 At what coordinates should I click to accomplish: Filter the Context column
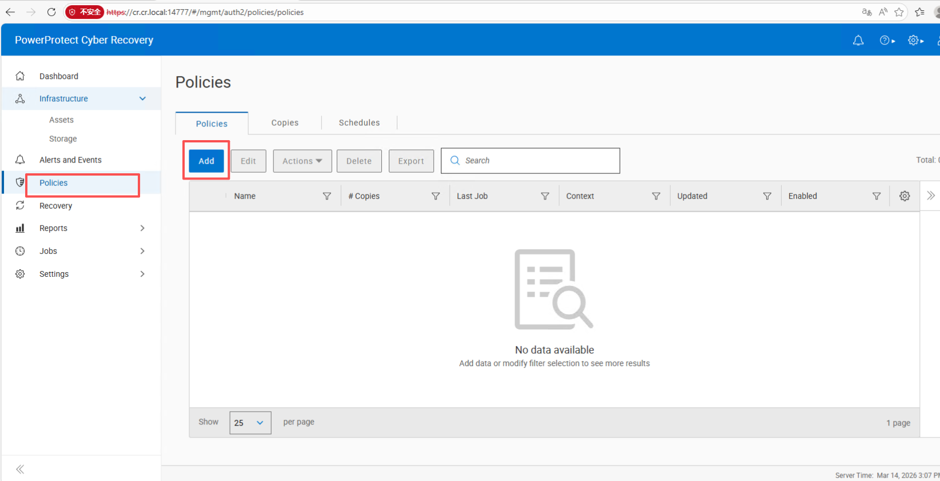pos(656,196)
